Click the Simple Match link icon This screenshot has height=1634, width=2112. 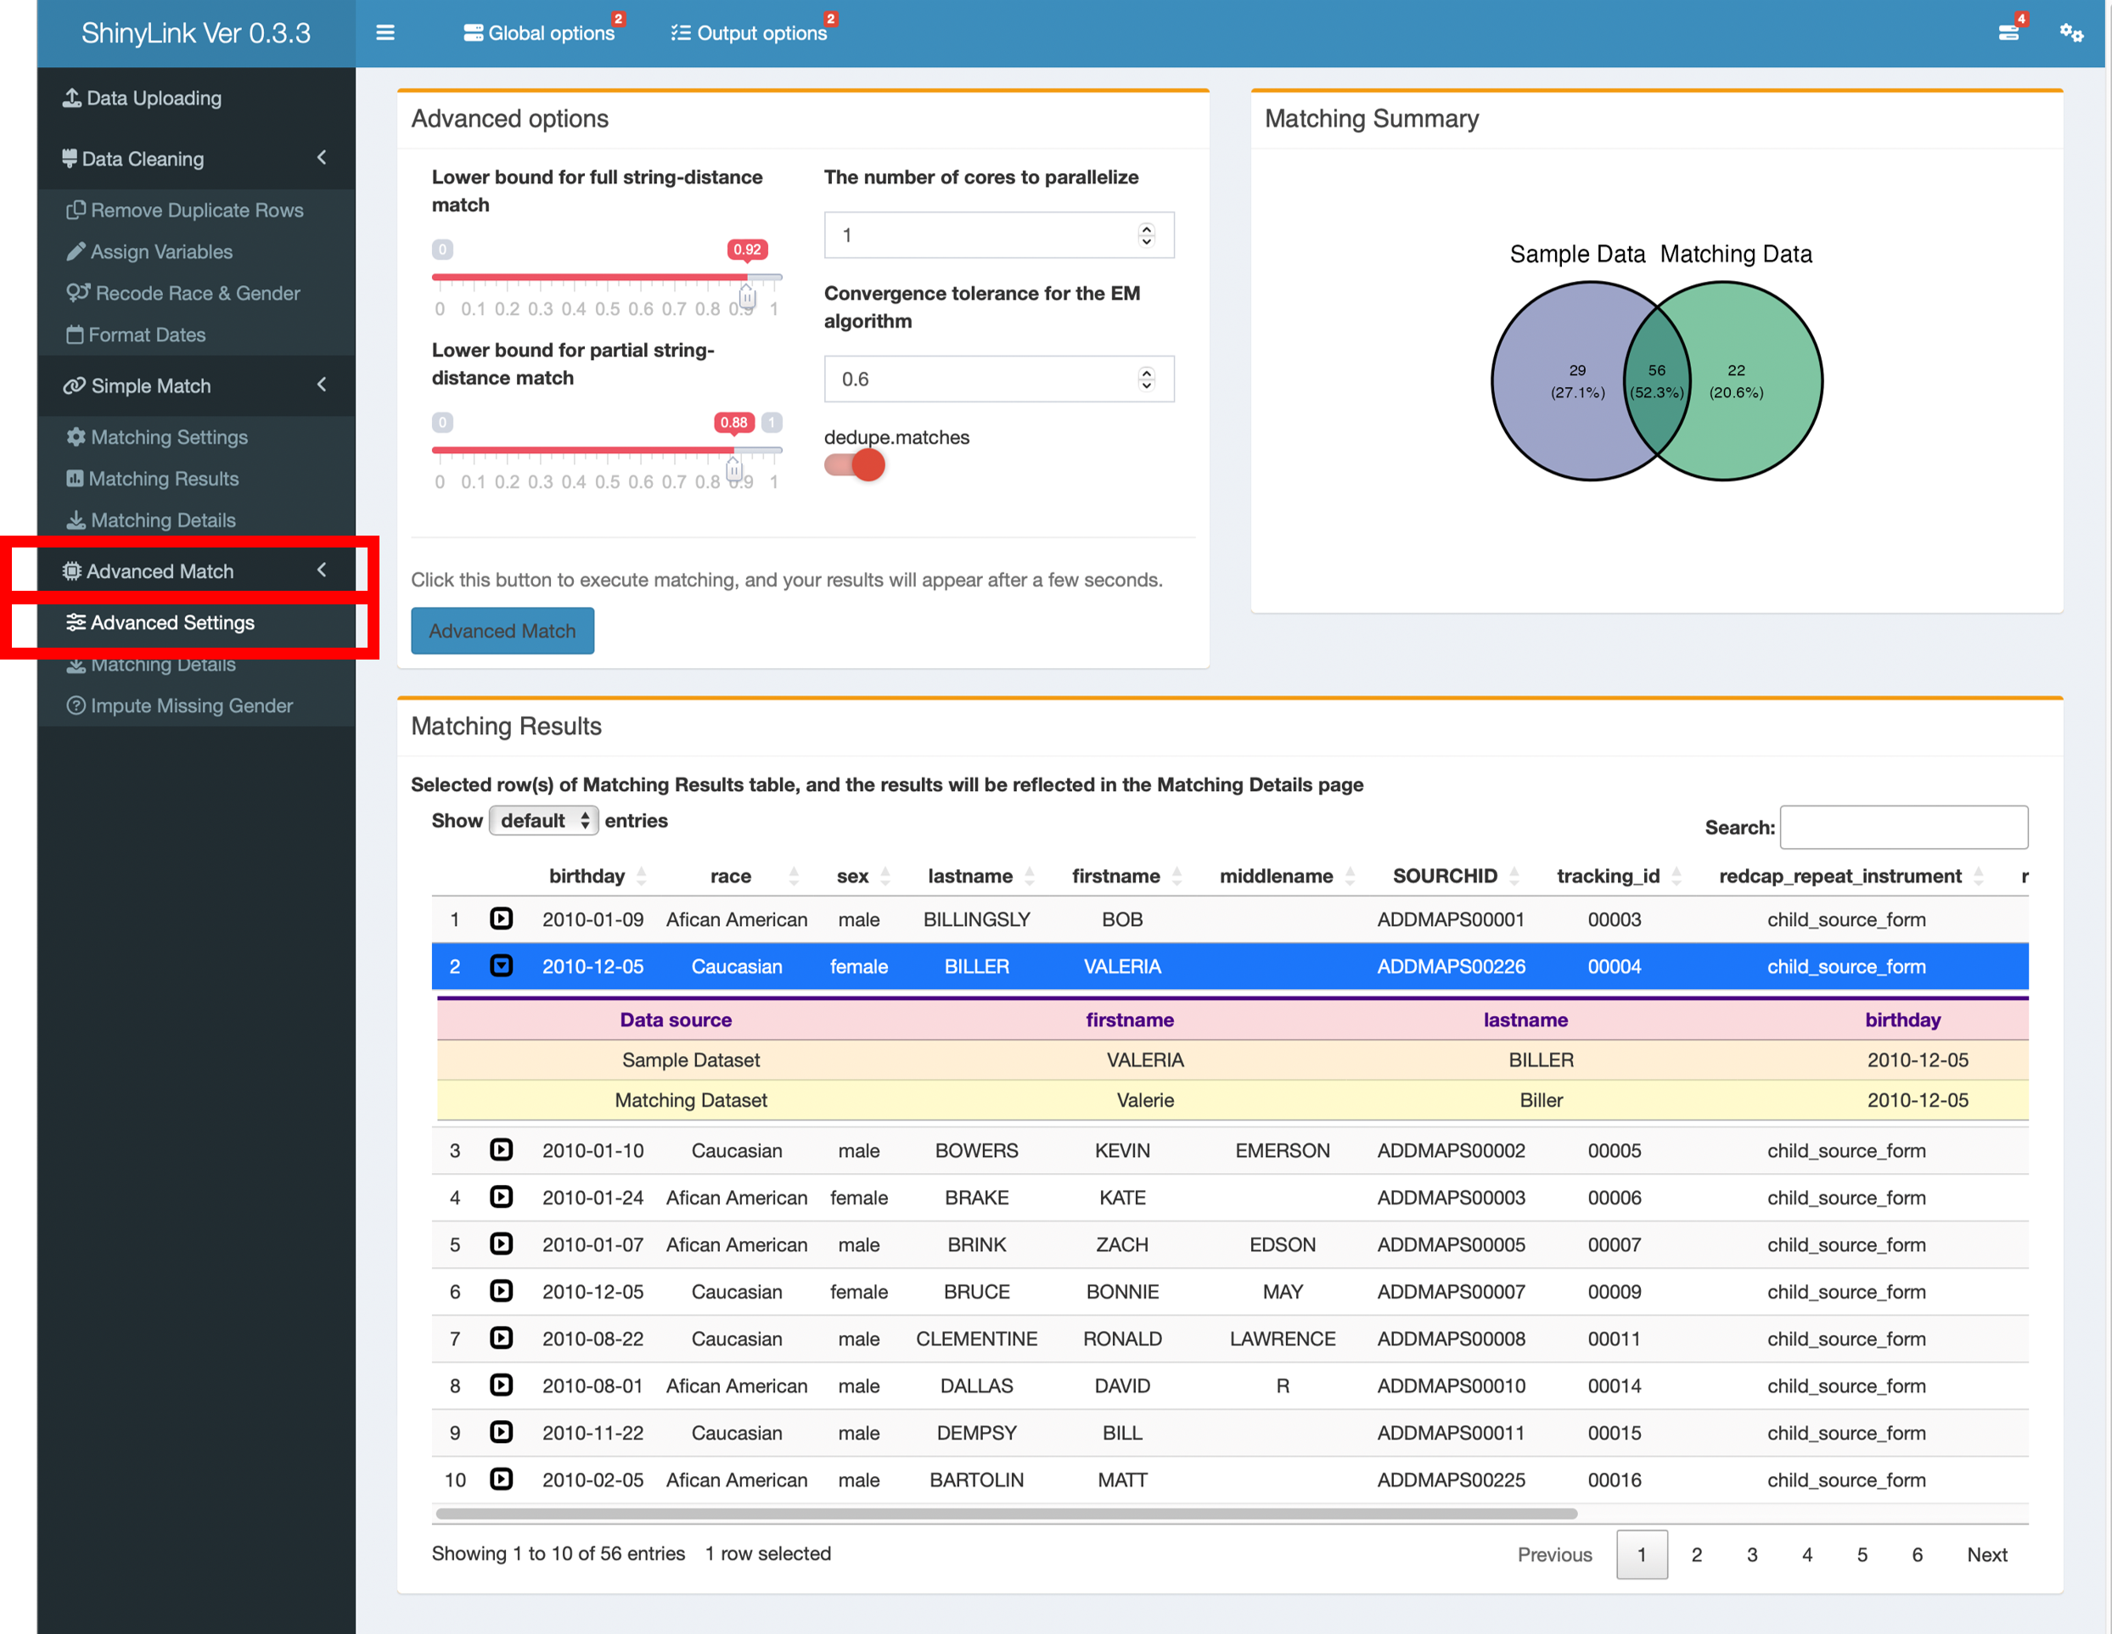point(74,385)
